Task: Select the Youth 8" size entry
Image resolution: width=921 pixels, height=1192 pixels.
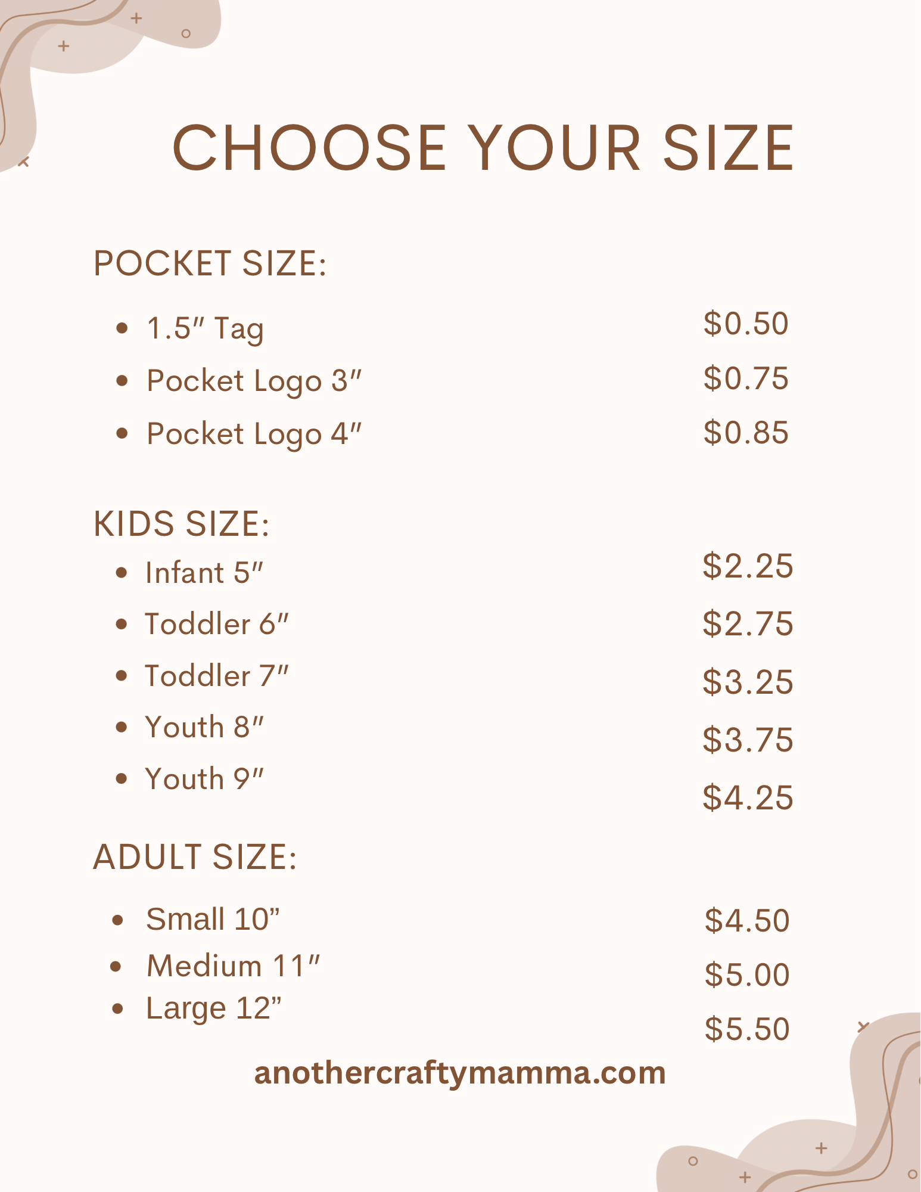Action: pyautogui.click(x=204, y=727)
